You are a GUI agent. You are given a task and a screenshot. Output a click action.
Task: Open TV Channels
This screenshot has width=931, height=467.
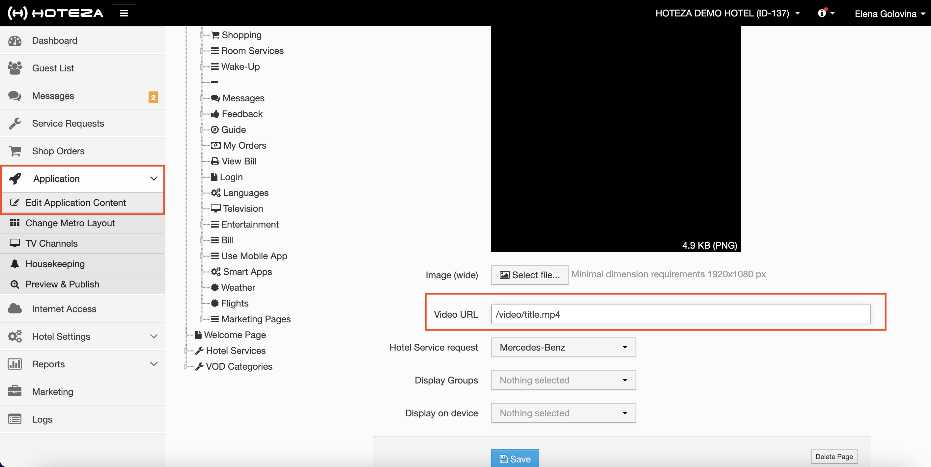tap(82, 244)
